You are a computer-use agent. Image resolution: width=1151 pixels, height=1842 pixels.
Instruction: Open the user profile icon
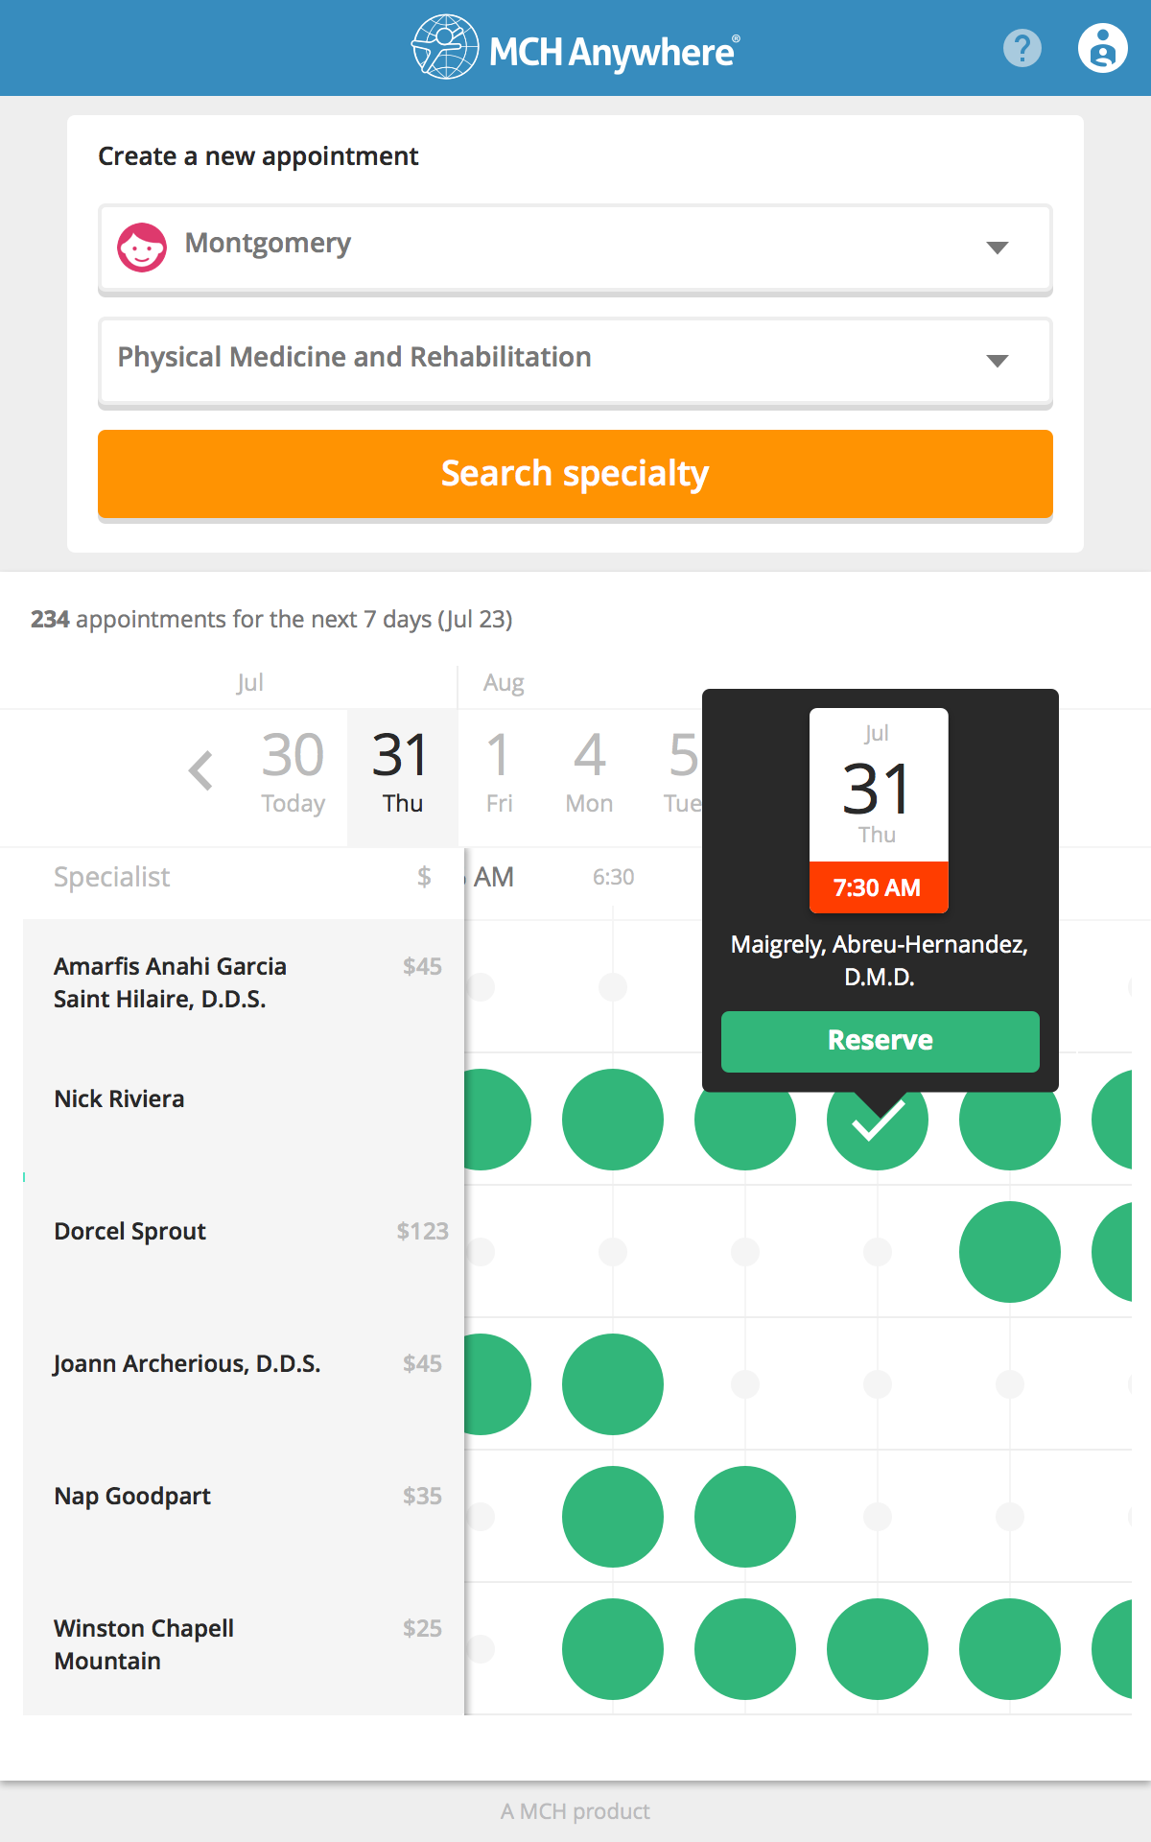tap(1102, 48)
